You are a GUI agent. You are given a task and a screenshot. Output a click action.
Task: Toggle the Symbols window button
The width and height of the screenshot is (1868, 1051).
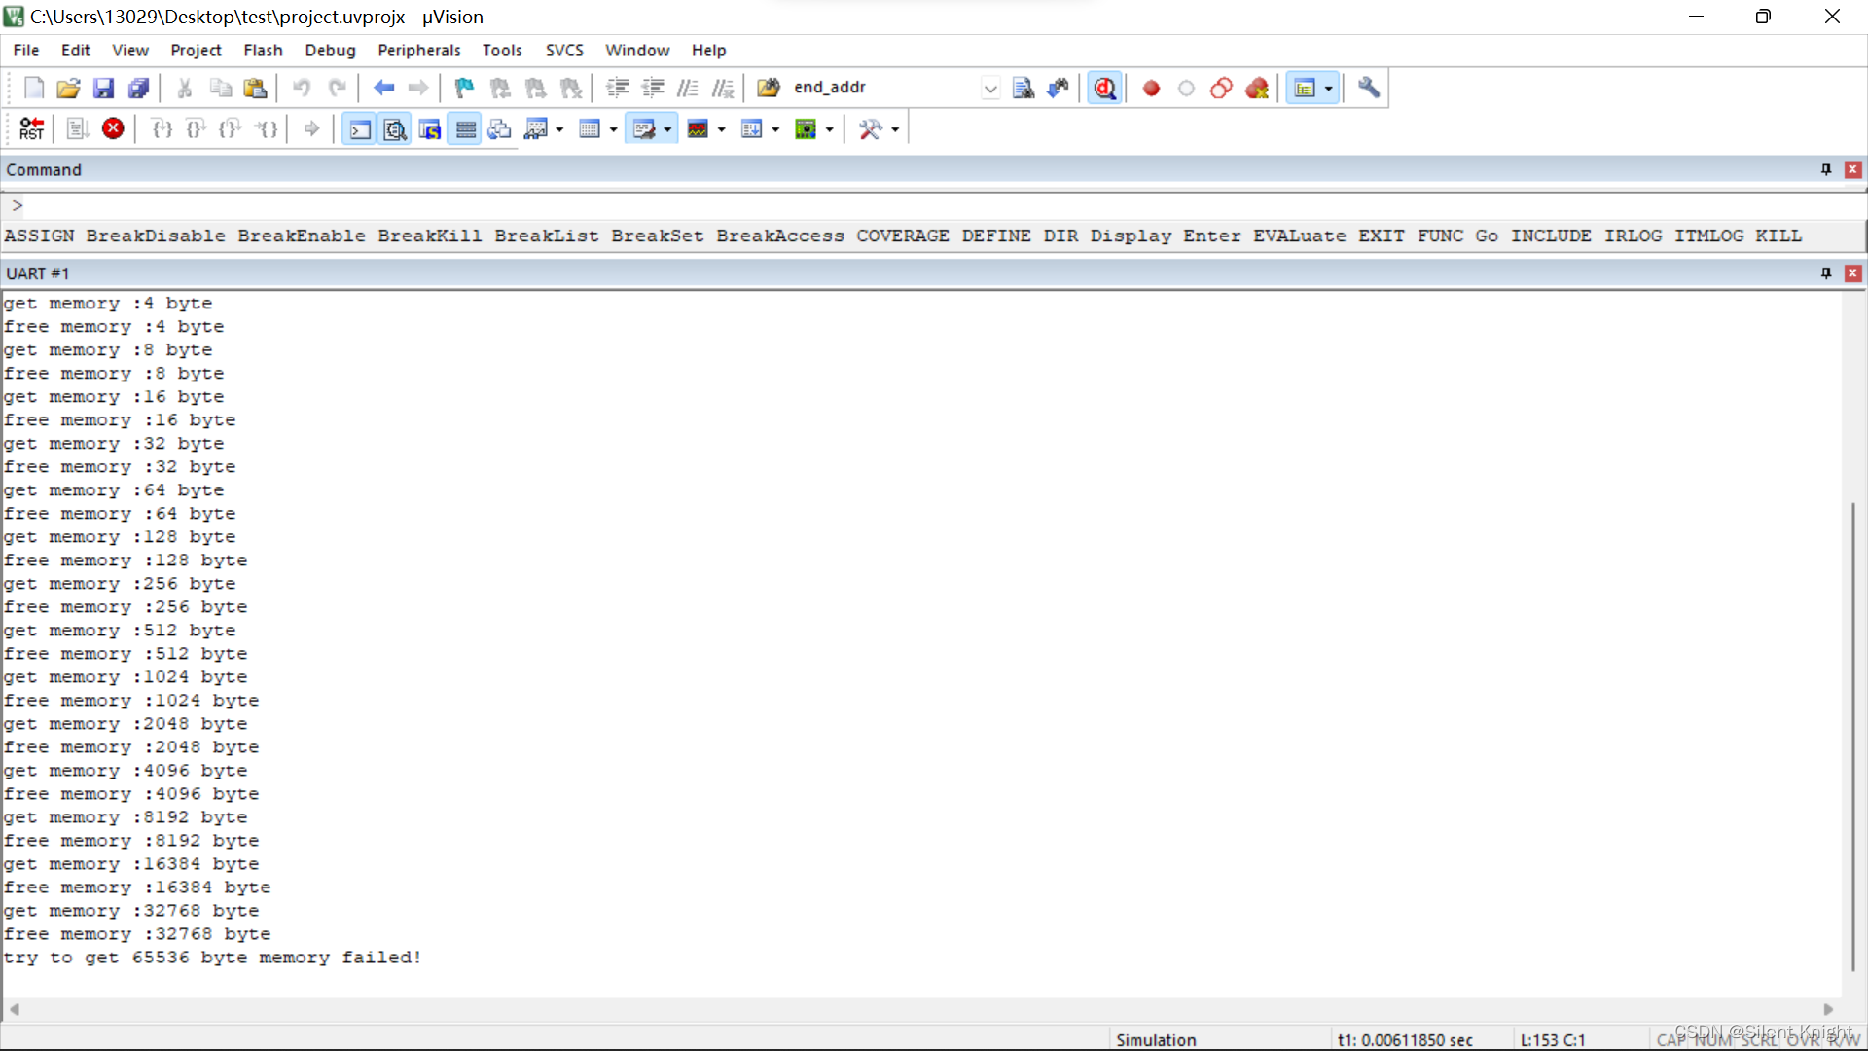(429, 128)
